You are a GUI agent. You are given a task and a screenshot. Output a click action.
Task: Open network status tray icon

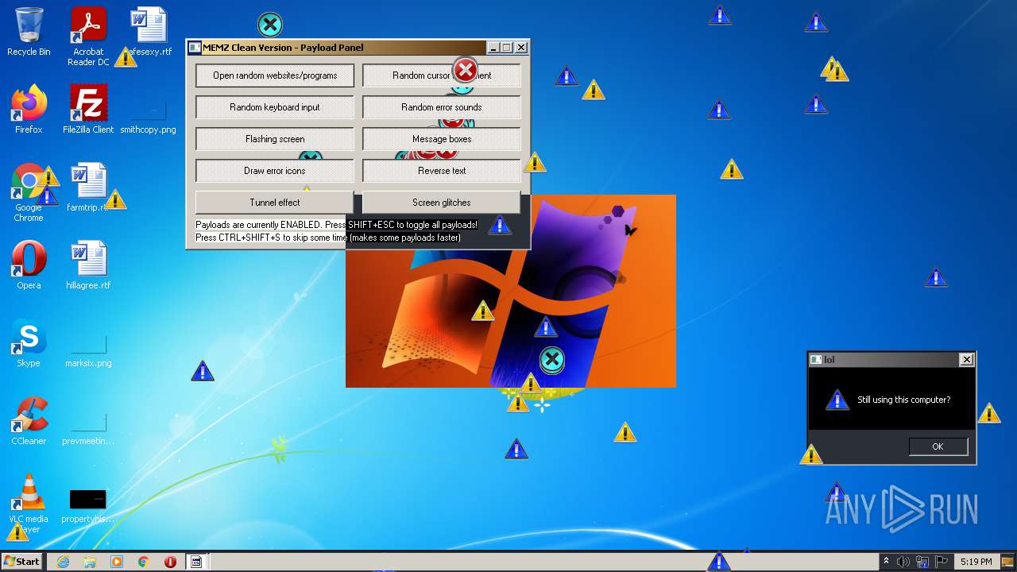(x=923, y=562)
